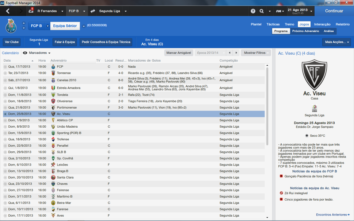Switch to Análise sub-tab
The width and height of the screenshot is (354, 221).
click(x=328, y=31)
